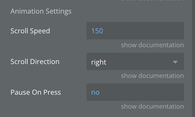Screen dimensions: 195x117
Task: Click the caret arrow in Scroll Direction dropdown
Action: pyautogui.click(x=175, y=62)
